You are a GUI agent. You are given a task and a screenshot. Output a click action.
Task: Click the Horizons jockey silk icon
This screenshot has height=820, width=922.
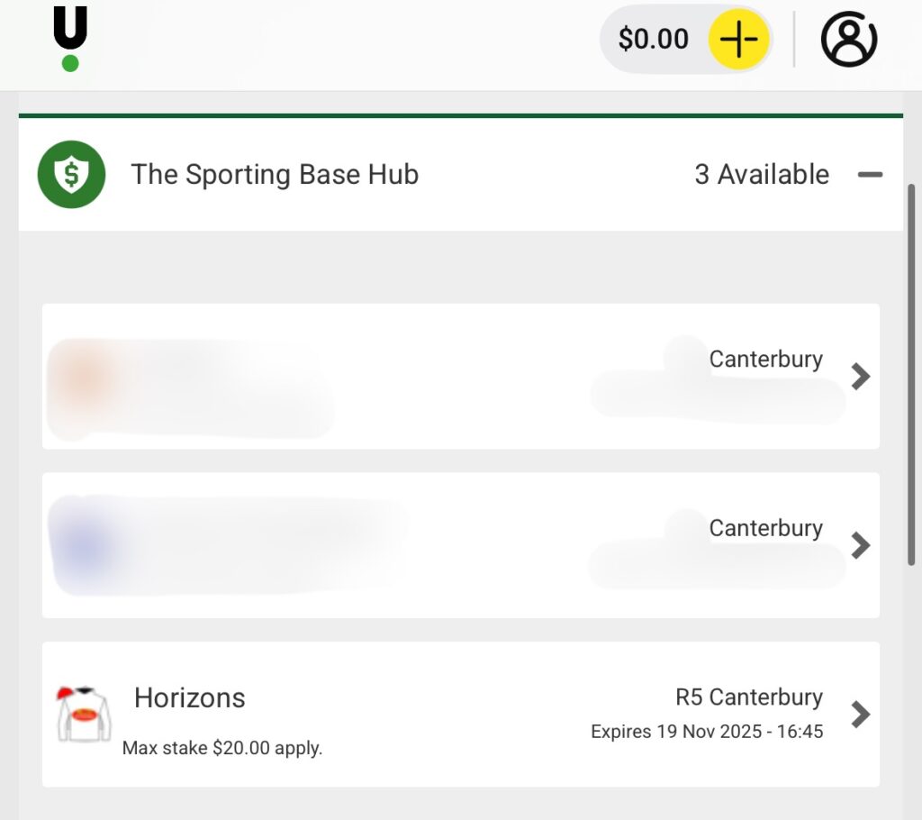(84, 714)
